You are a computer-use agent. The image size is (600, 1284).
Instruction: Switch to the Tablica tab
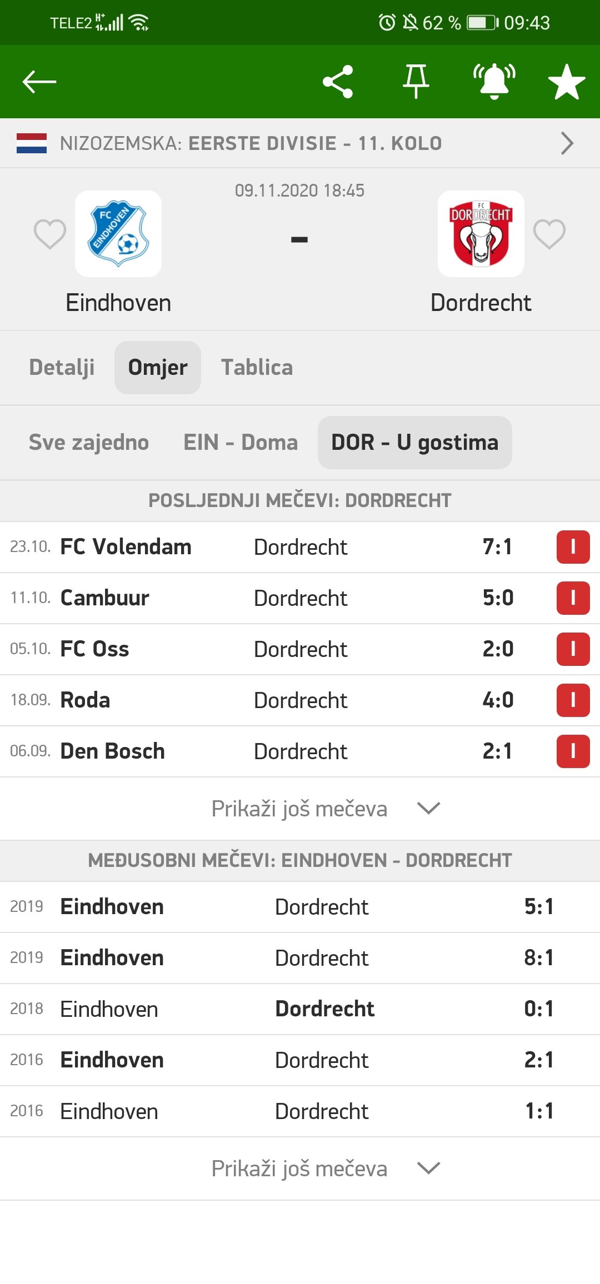tap(257, 368)
